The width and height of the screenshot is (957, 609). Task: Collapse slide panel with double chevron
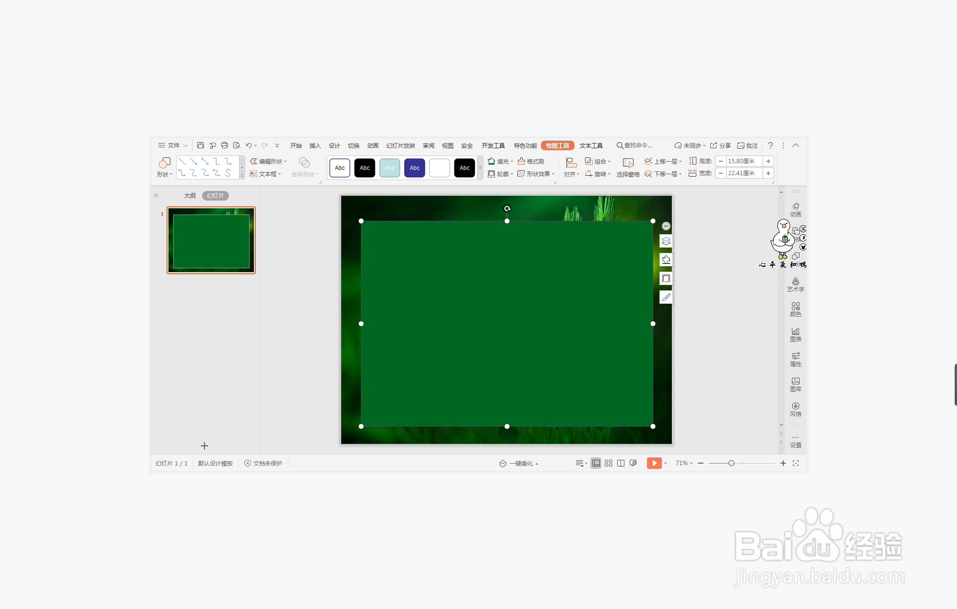point(156,195)
